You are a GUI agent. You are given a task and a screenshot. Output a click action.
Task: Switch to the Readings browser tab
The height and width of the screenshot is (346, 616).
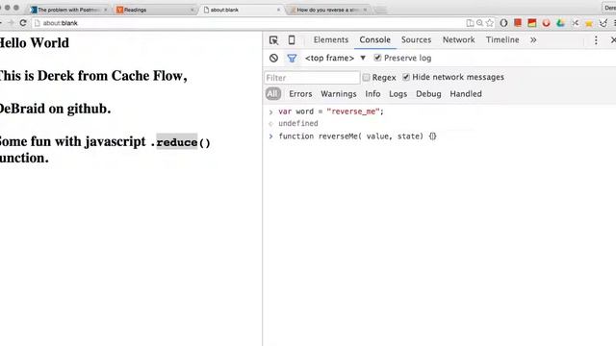[x=155, y=10]
